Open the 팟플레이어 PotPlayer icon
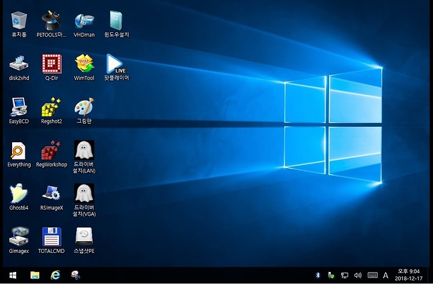The height and width of the screenshot is (284, 433). pos(117,67)
